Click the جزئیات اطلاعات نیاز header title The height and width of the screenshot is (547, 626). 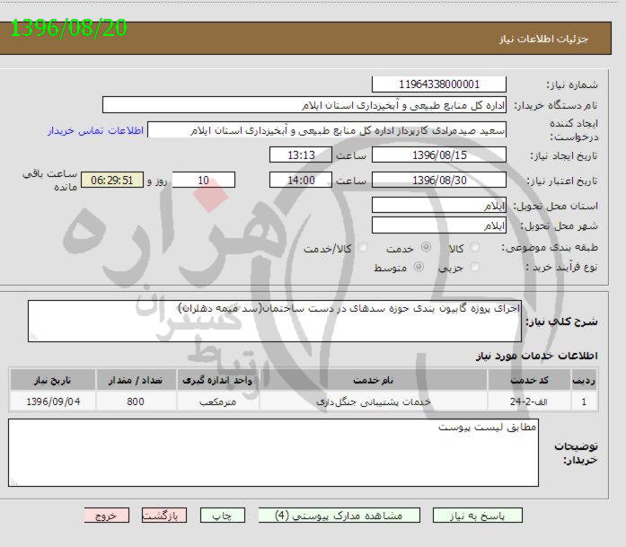(543, 39)
